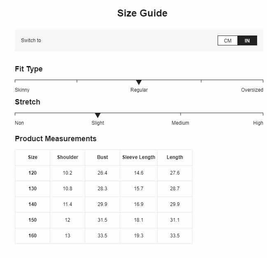Click the Length column header

pyautogui.click(x=175, y=157)
